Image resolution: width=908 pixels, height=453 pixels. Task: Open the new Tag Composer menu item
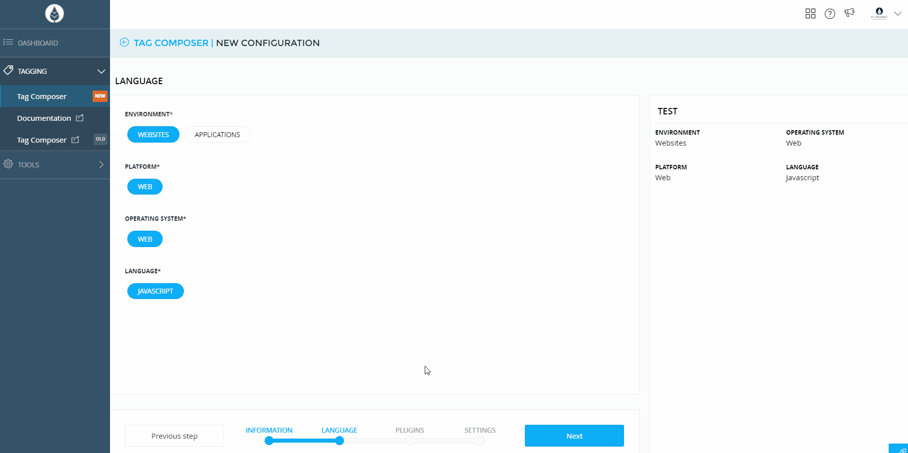tap(42, 97)
